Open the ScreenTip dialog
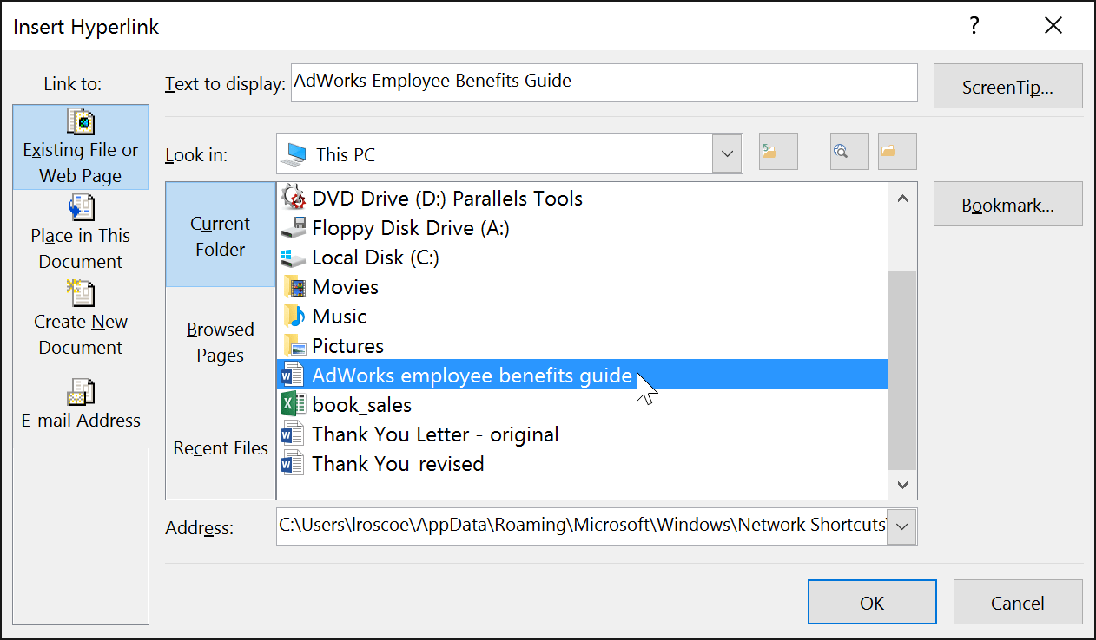The height and width of the screenshot is (640, 1096). (x=1007, y=86)
